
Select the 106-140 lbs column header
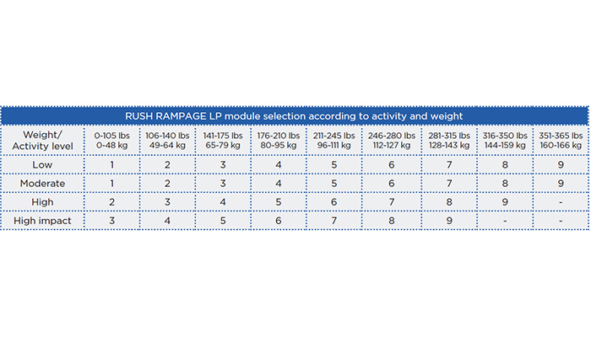[x=166, y=138]
